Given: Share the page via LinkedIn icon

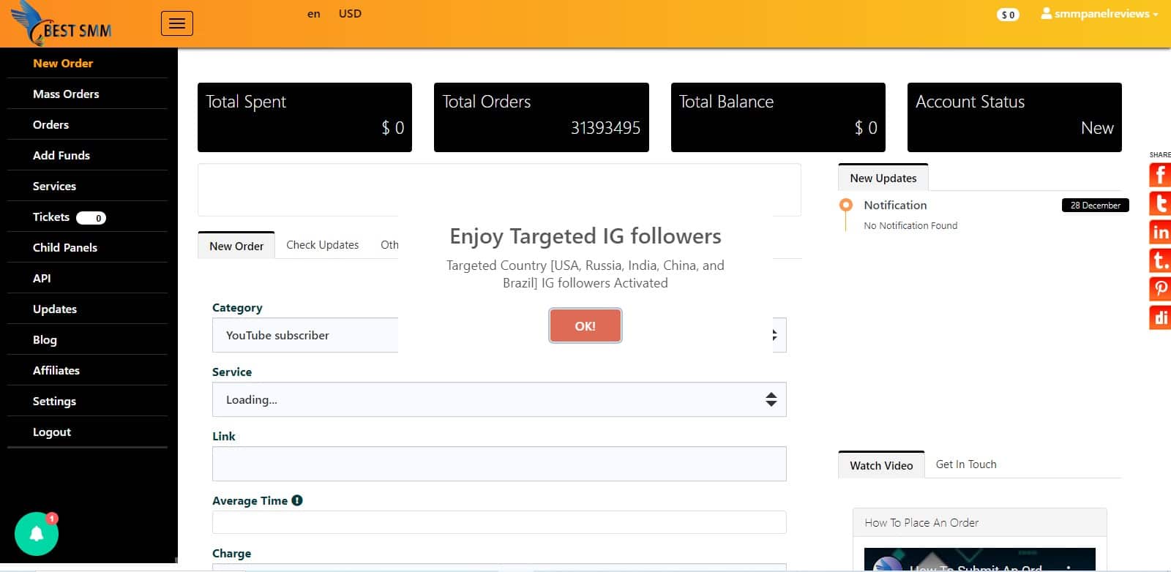Looking at the screenshot, I should (x=1160, y=233).
